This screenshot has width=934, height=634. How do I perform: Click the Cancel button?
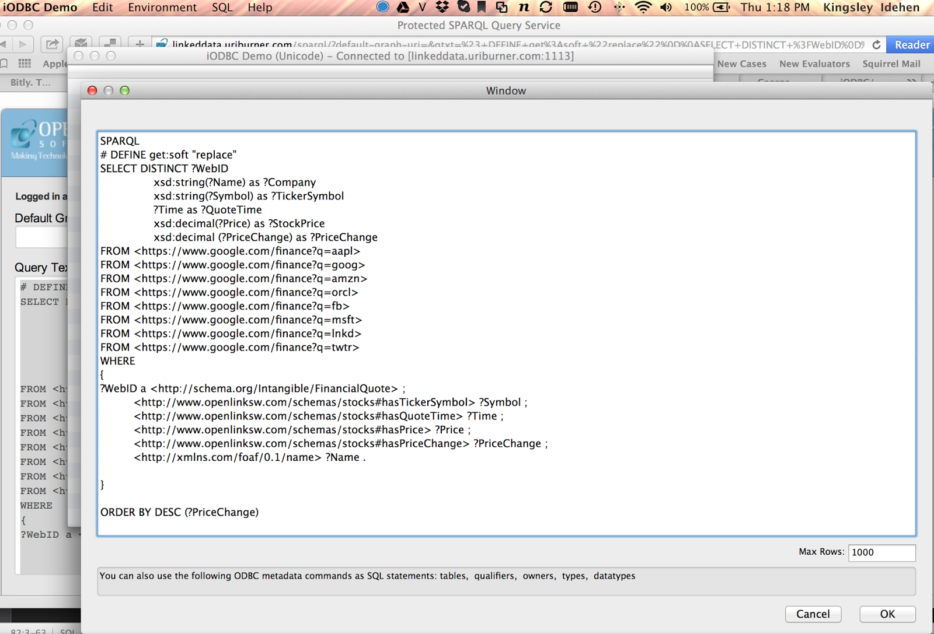(x=813, y=614)
